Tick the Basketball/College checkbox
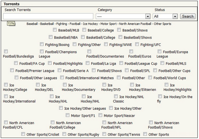The image size is (199, 139). pos(83,37)
